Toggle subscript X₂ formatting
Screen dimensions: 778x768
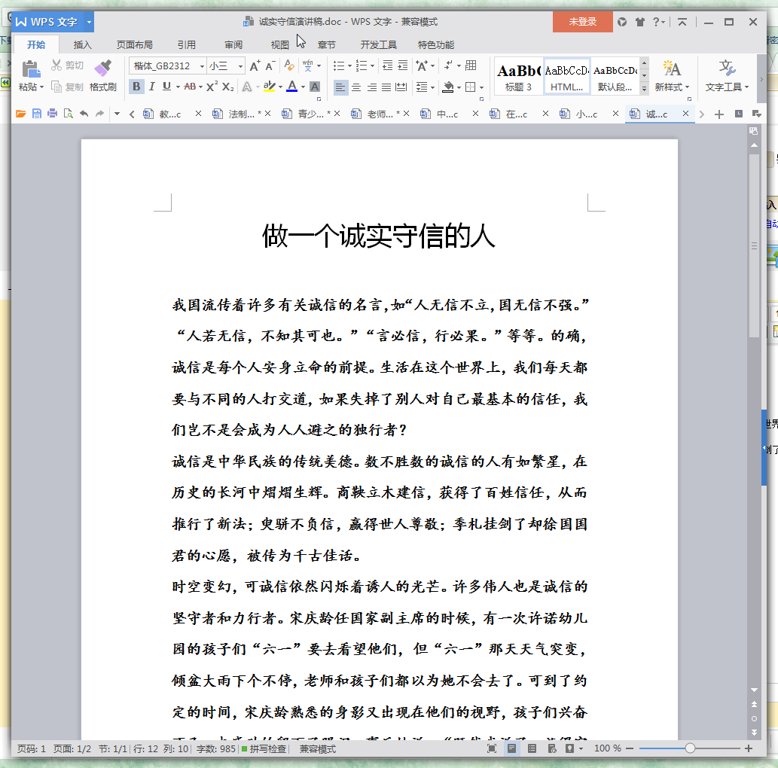tap(227, 87)
